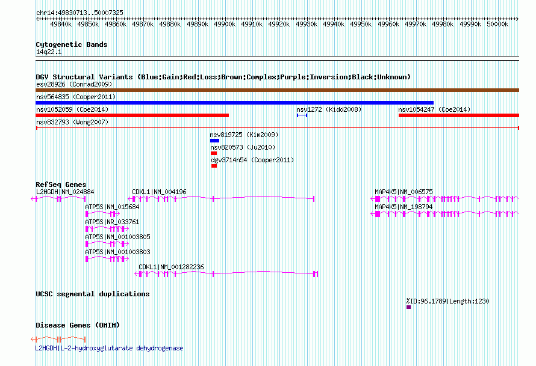Click the 14q22.1 band label
536x366 pixels.
pos(49,52)
